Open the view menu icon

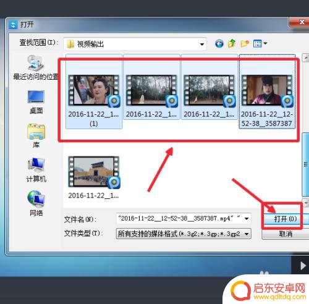click(260, 43)
